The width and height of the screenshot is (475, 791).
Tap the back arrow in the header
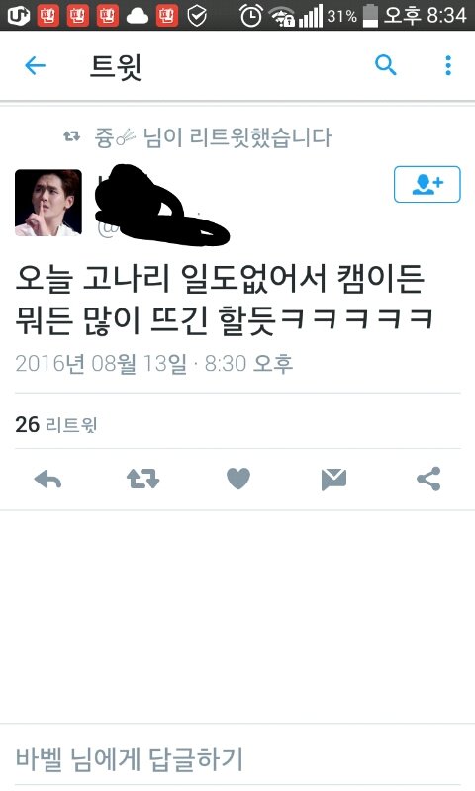pos(35,65)
